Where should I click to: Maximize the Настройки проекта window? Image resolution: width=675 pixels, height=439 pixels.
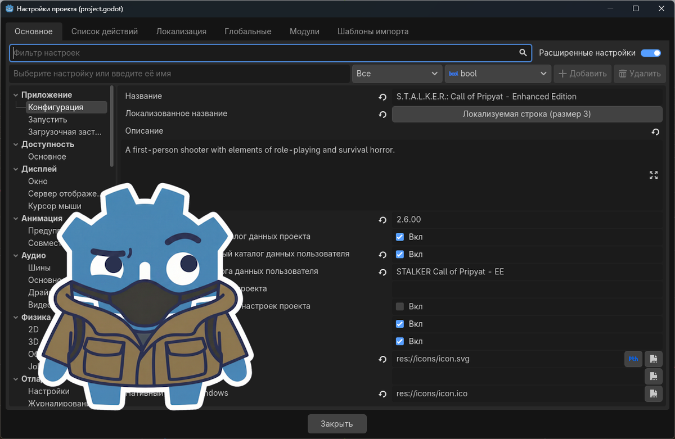point(636,8)
